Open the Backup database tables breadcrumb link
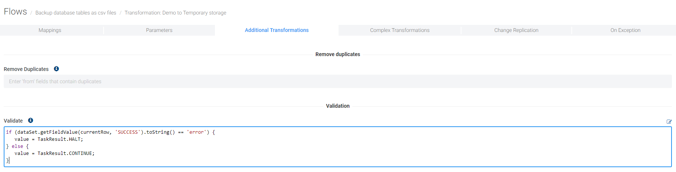 (76, 13)
